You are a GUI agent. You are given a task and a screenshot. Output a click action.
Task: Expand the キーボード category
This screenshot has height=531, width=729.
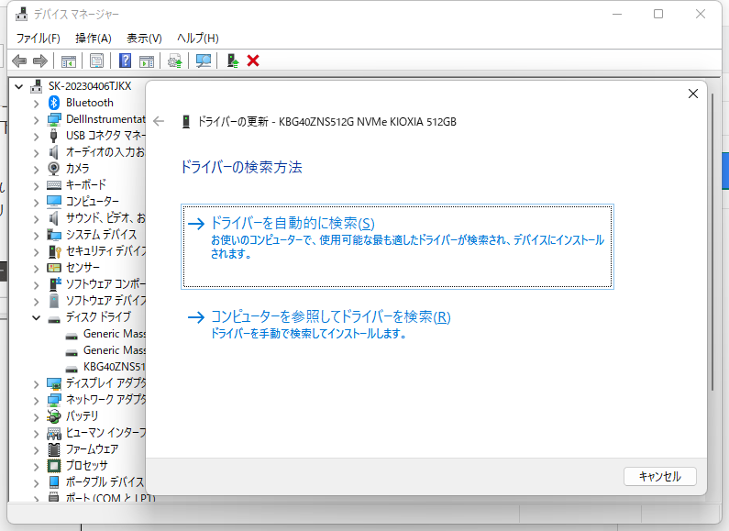[x=37, y=185]
